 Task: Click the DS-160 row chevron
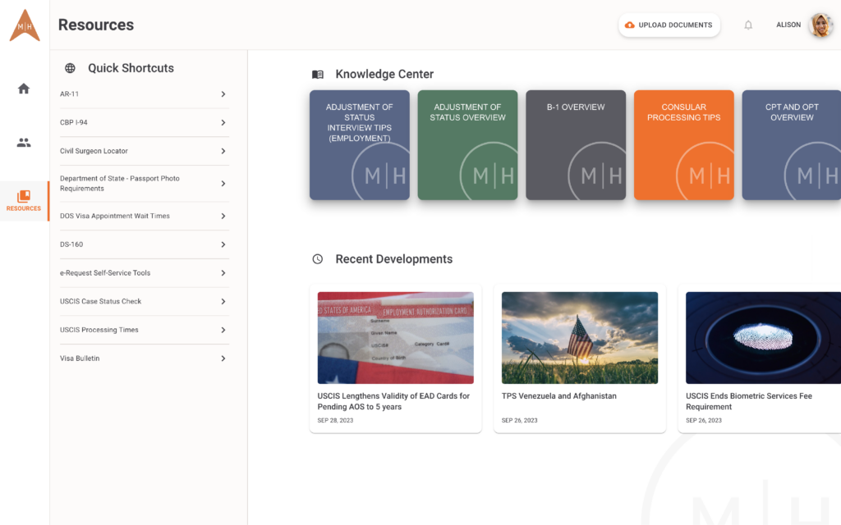point(223,244)
